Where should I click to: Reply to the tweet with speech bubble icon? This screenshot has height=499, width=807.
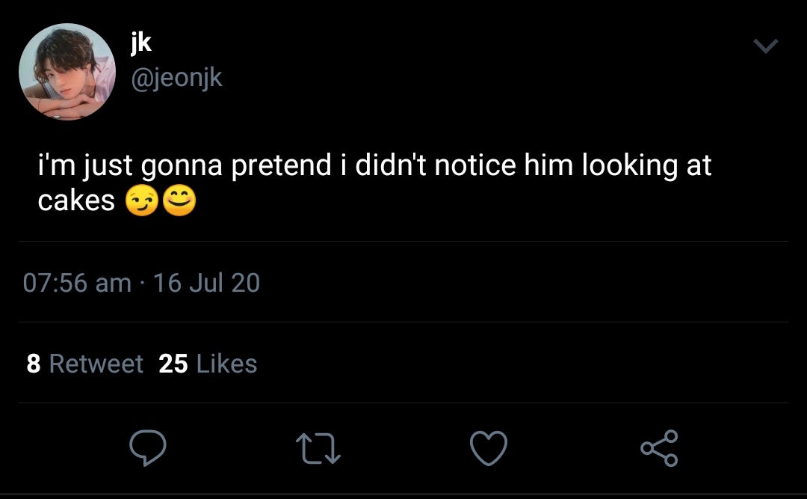[147, 448]
